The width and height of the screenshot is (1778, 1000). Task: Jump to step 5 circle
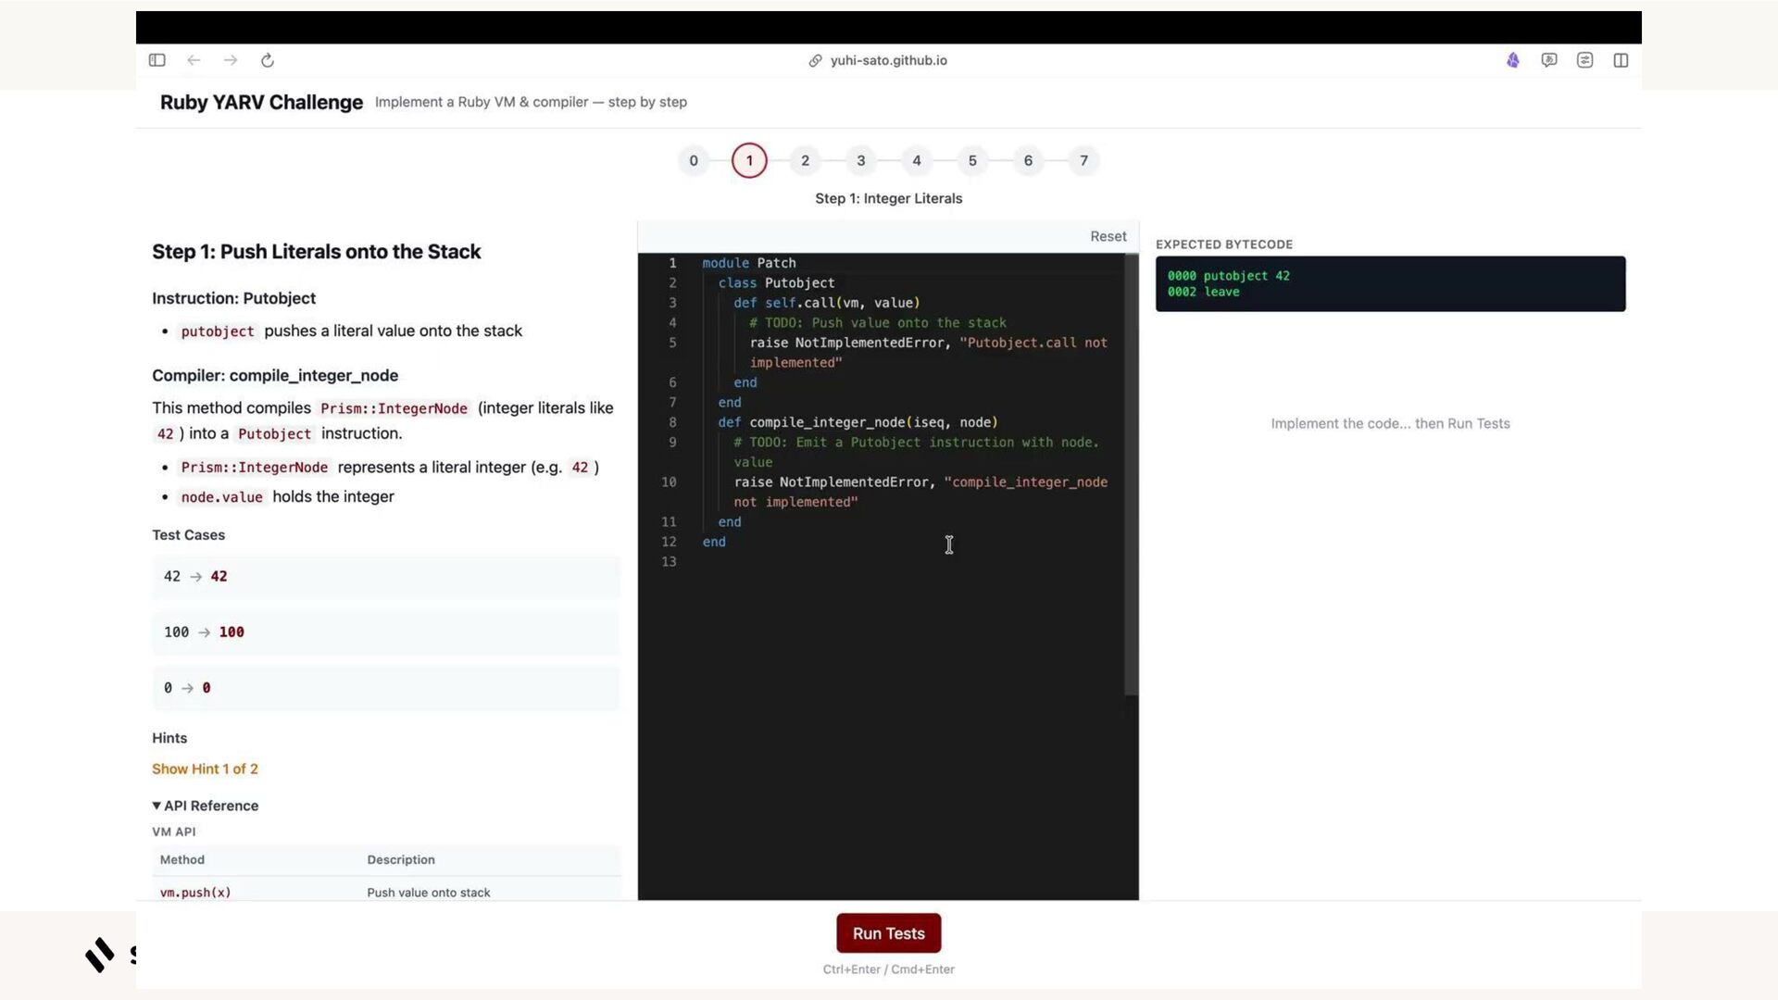coord(972,160)
